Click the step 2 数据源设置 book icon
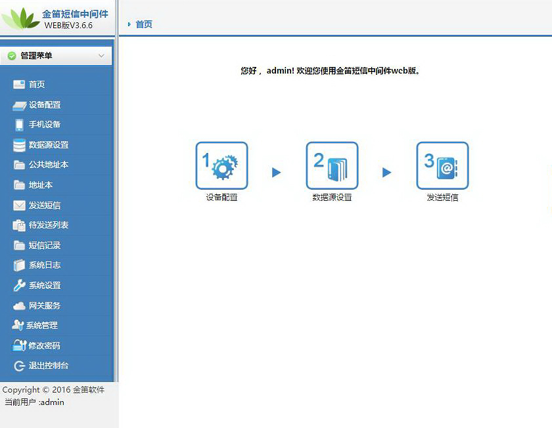The height and width of the screenshot is (428, 552). (x=332, y=165)
